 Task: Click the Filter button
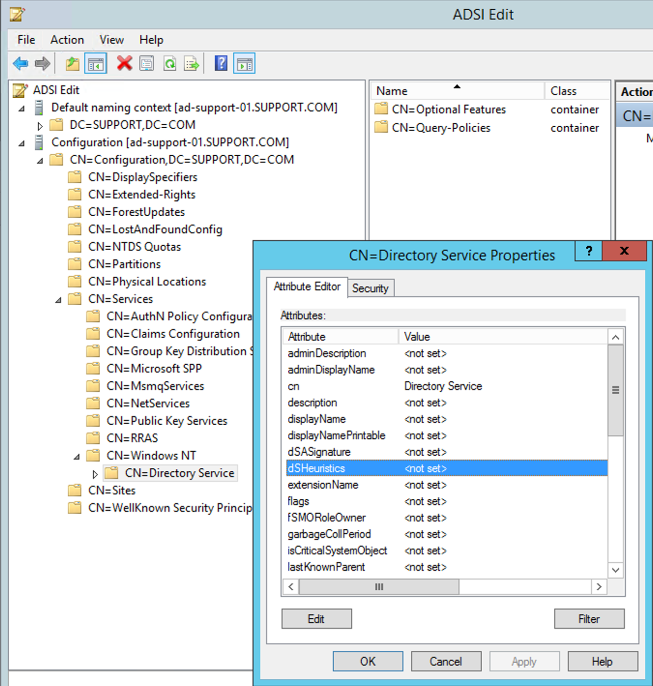(x=589, y=619)
